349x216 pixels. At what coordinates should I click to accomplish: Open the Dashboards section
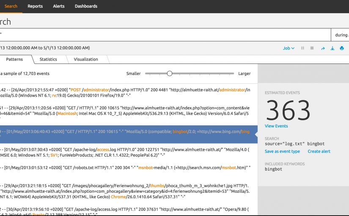coord(86,6)
